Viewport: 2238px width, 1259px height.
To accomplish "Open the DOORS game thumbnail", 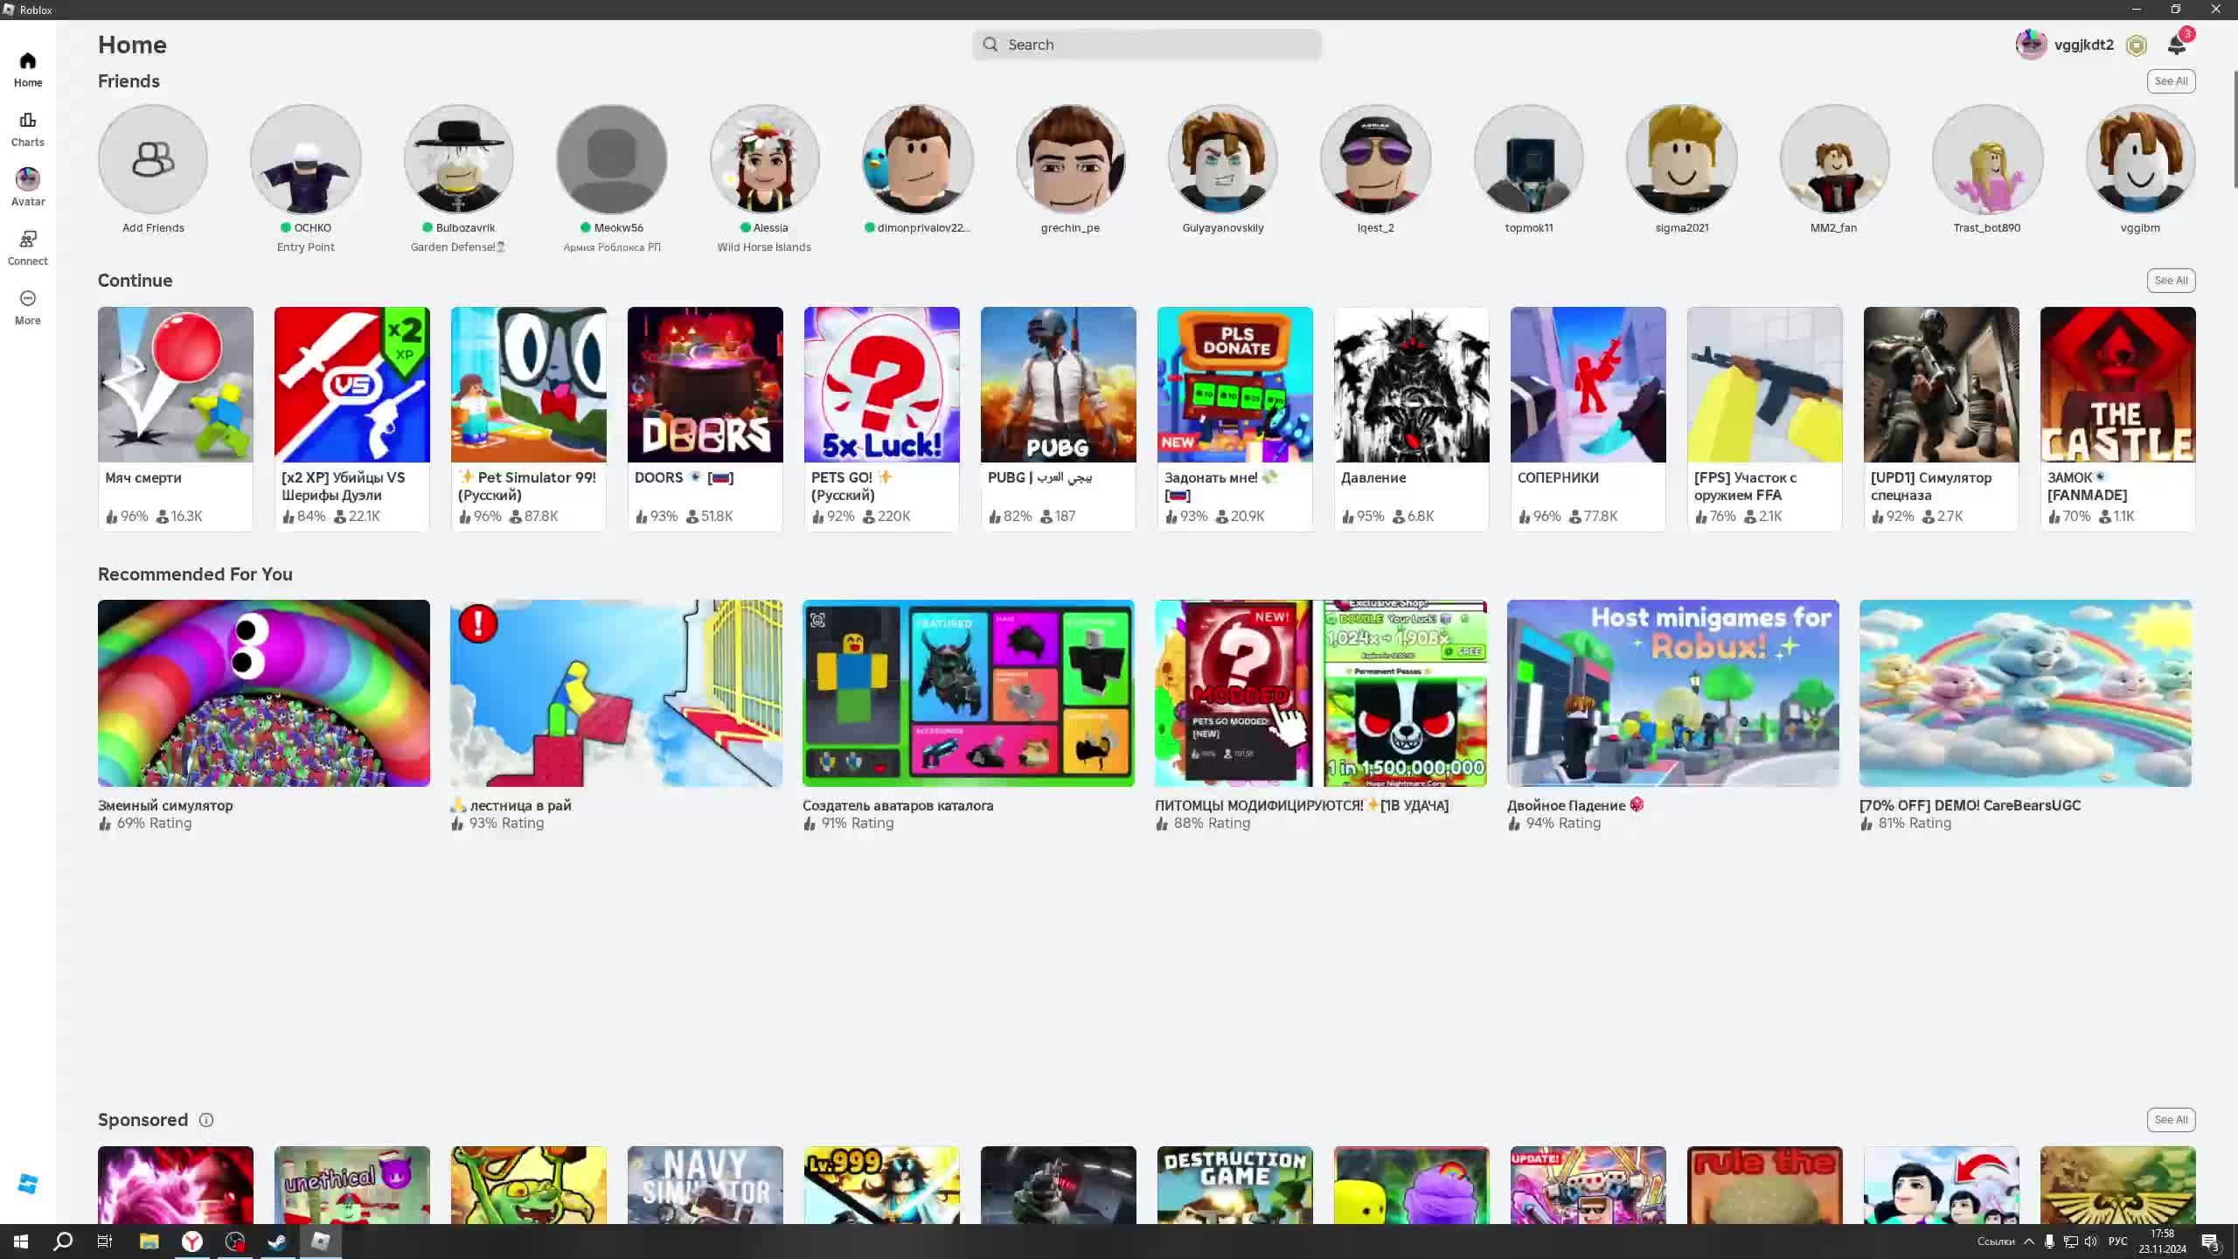I will pyautogui.click(x=705, y=385).
